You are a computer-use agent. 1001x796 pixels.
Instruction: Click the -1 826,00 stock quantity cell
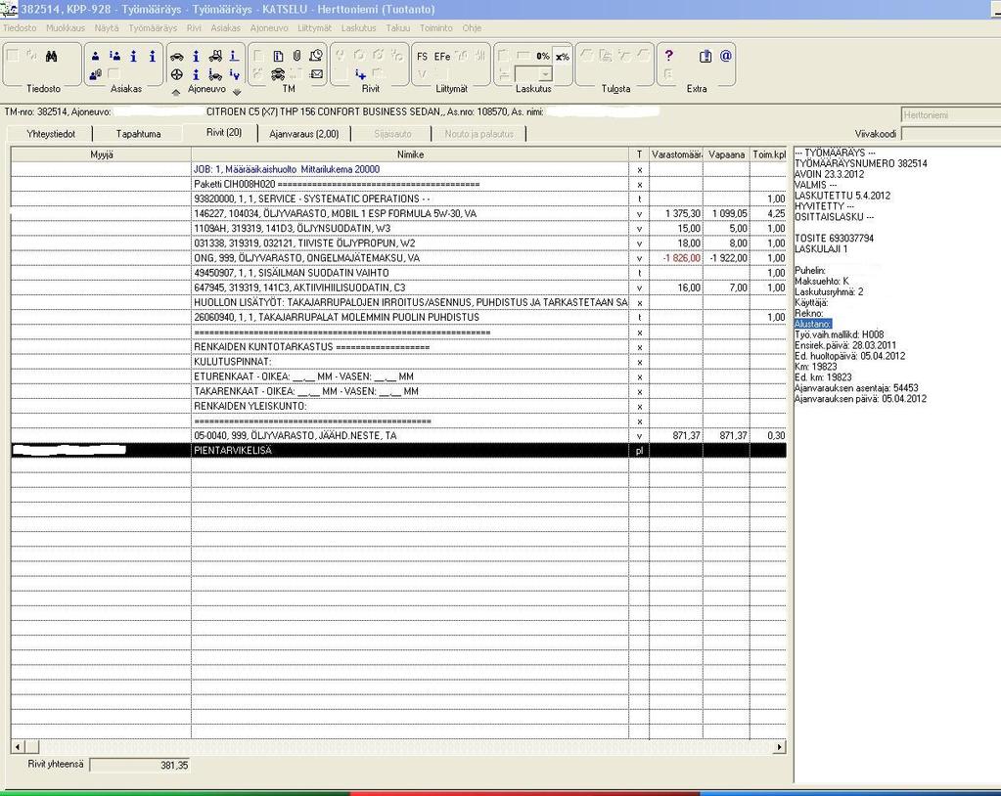(x=677, y=258)
